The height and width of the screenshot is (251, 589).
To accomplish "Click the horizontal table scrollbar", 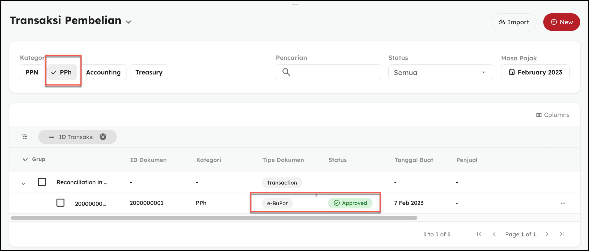I will pyautogui.click(x=214, y=218).
